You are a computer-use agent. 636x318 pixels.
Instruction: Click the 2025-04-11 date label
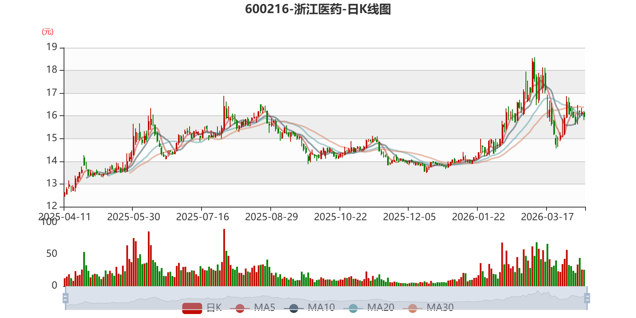tap(64, 217)
